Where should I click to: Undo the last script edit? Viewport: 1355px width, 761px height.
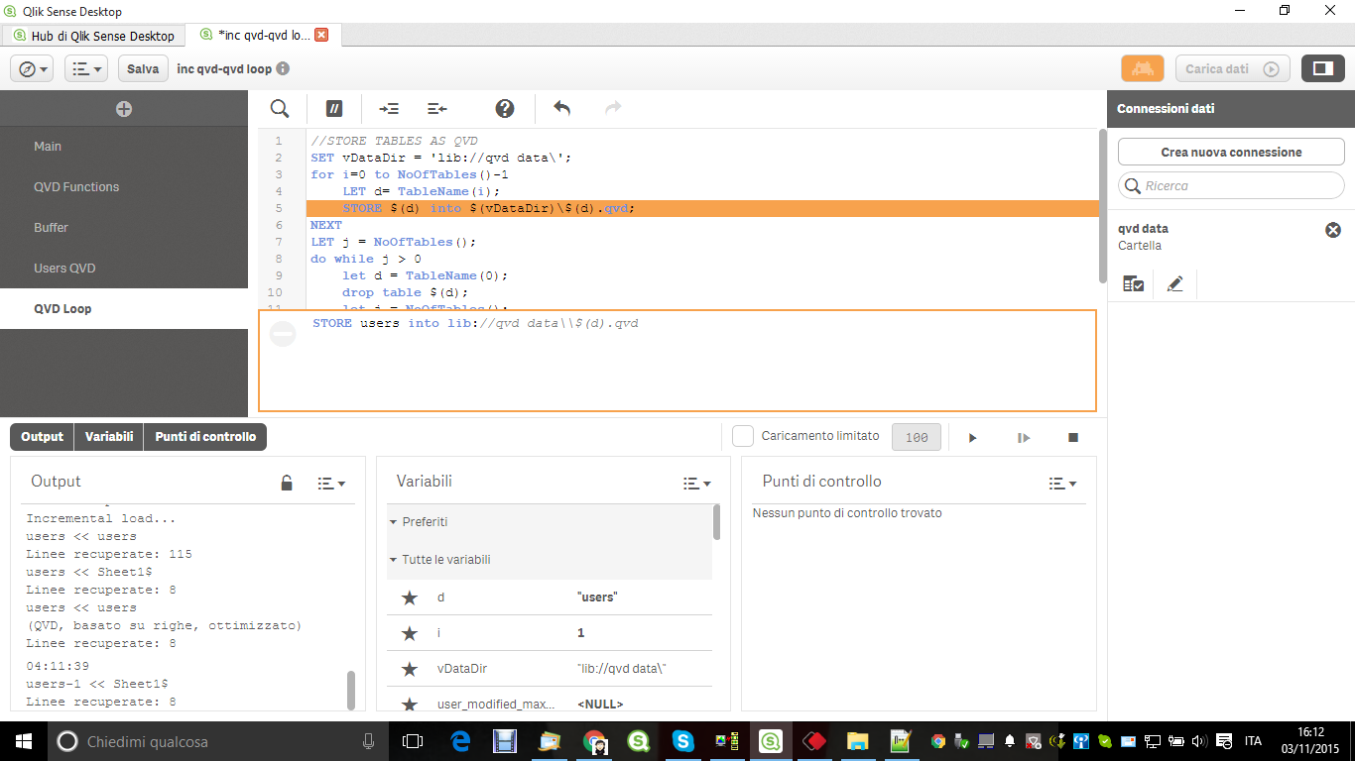click(x=562, y=108)
